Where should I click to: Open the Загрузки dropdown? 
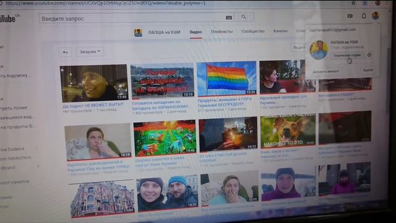pyautogui.click(x=90, y=51)
